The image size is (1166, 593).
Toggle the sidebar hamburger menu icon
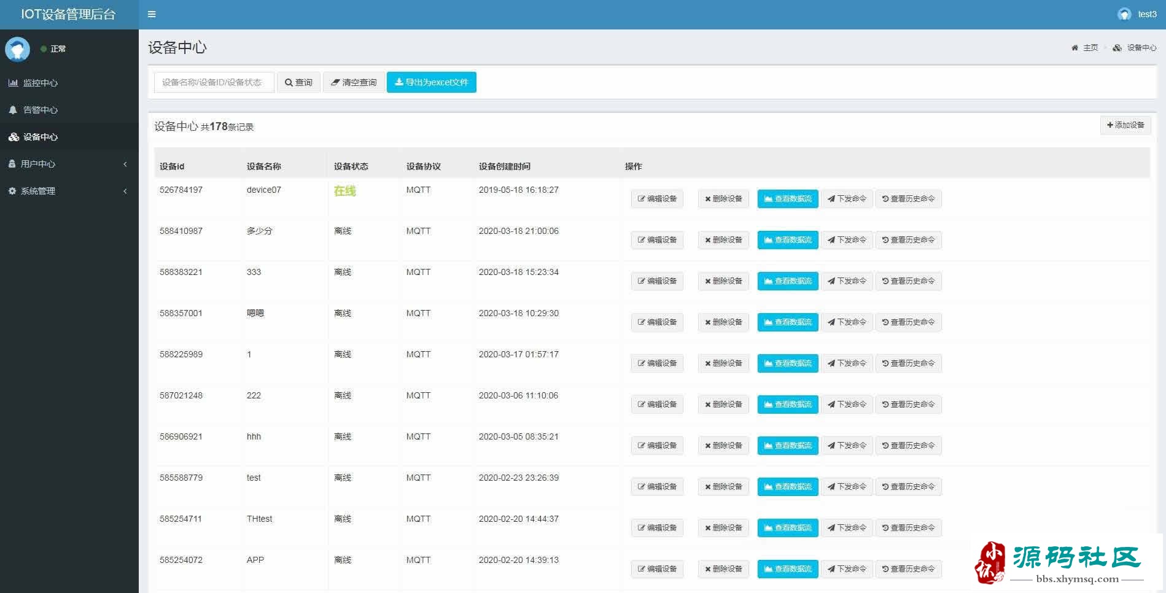click(152, 14)
